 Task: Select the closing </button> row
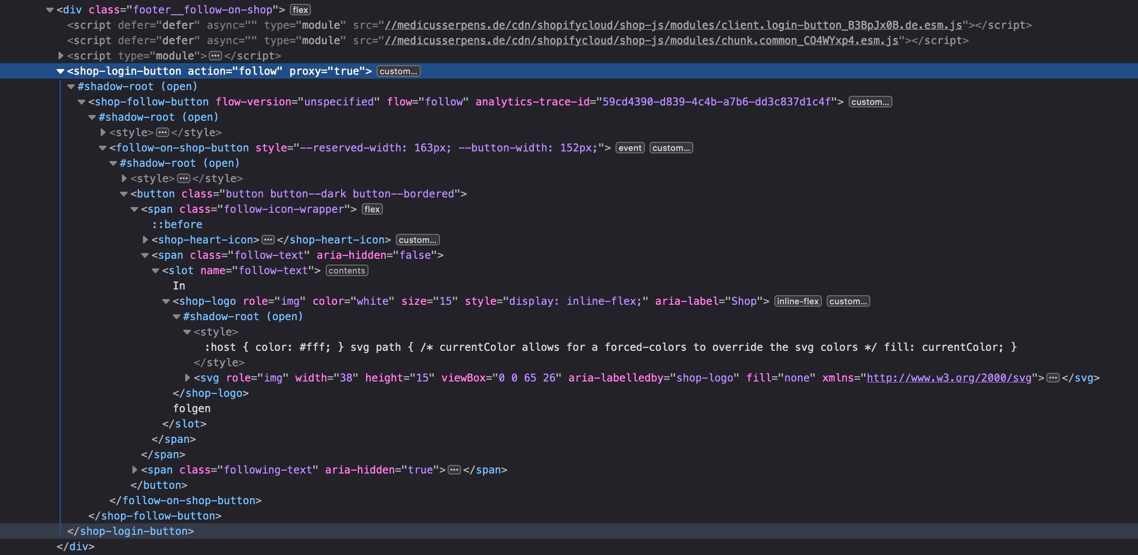click(x=159, y=485)
